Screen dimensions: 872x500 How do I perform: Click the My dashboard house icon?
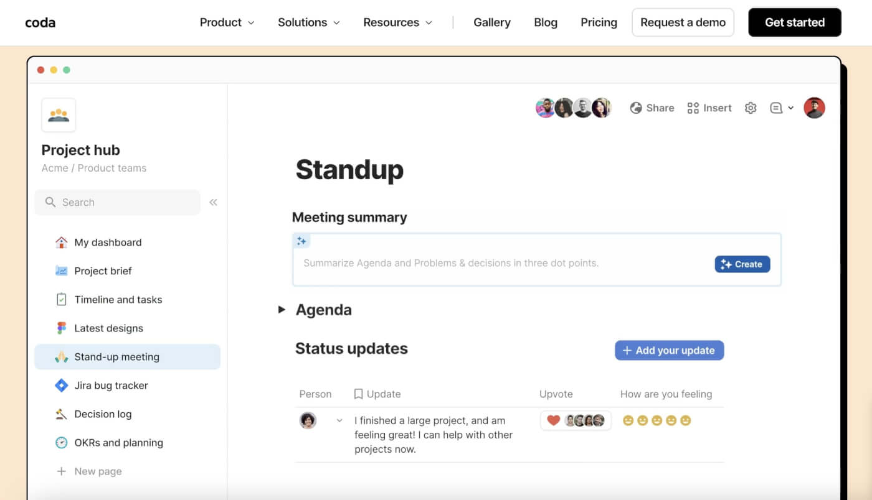pos(61,242)
